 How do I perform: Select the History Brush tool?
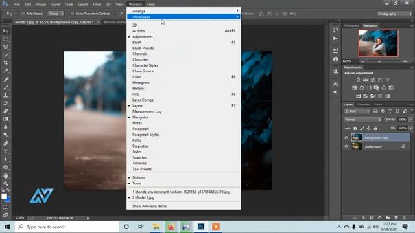coord(6,103)
